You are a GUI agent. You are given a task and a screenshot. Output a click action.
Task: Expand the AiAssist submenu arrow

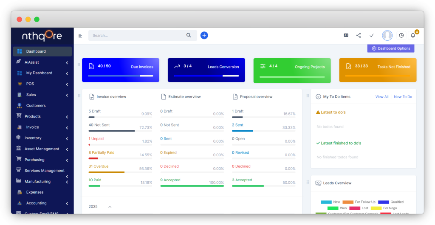point(67,63)
